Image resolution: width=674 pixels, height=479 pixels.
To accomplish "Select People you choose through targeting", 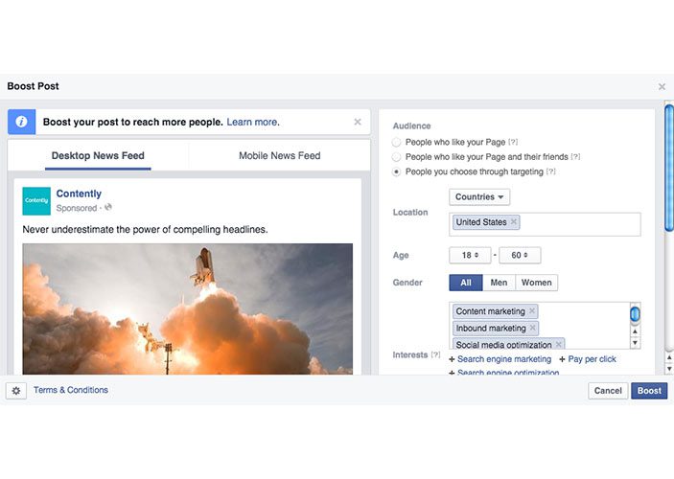I will pos(396,171).
